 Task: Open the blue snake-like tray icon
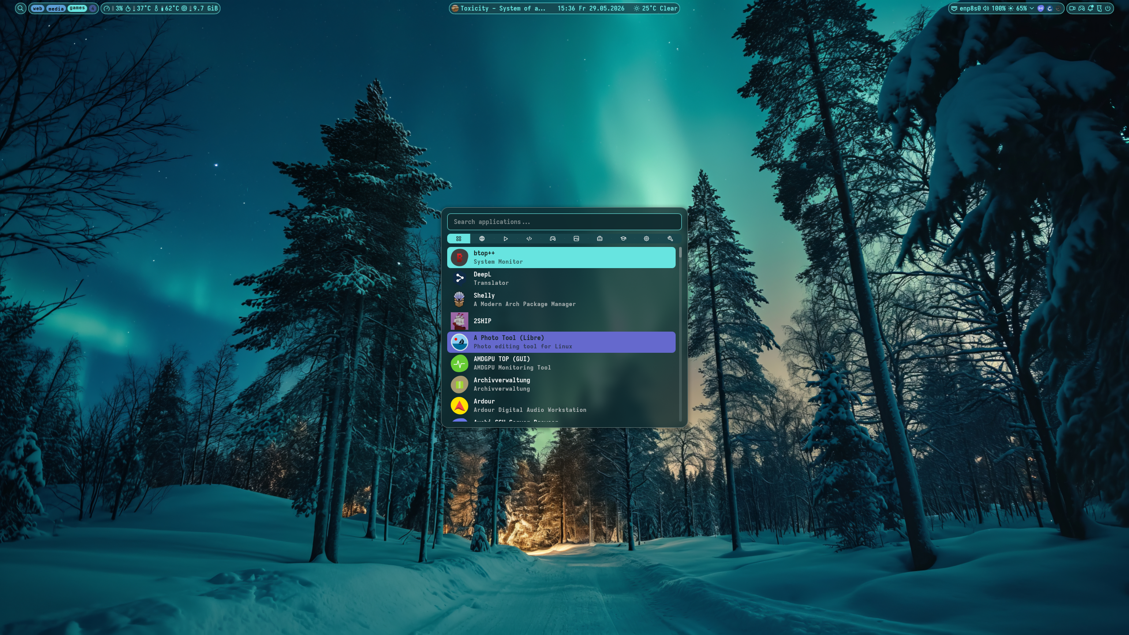pos(1050,8)
